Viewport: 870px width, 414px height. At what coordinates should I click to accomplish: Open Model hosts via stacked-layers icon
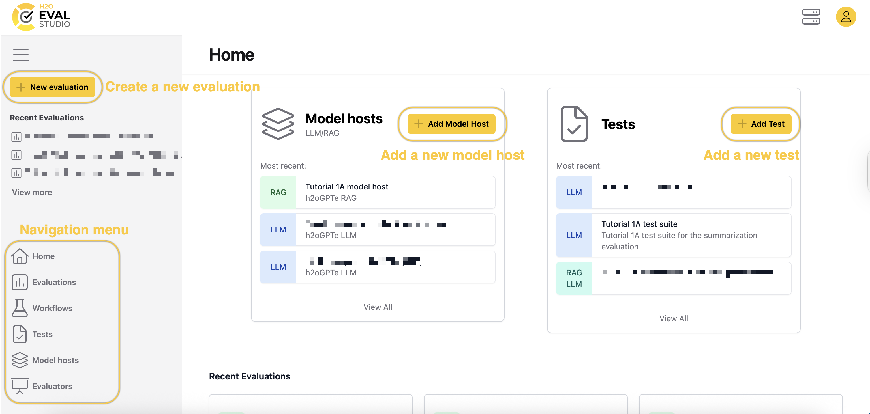click(x=20, y=360)
